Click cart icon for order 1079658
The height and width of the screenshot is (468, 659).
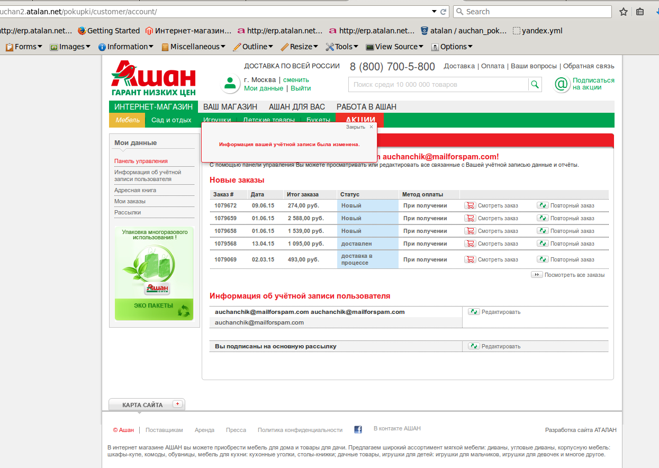(x=470, y=231)
